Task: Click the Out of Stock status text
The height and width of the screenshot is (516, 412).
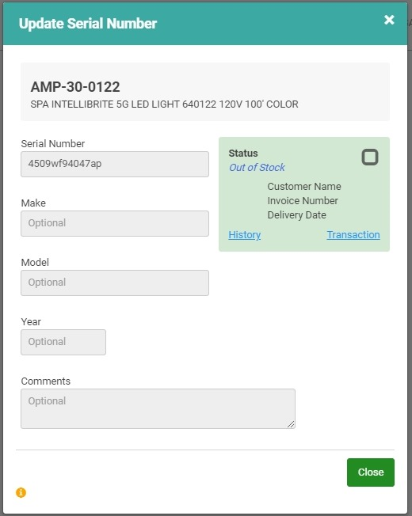Action: click(x=257, y=168)
